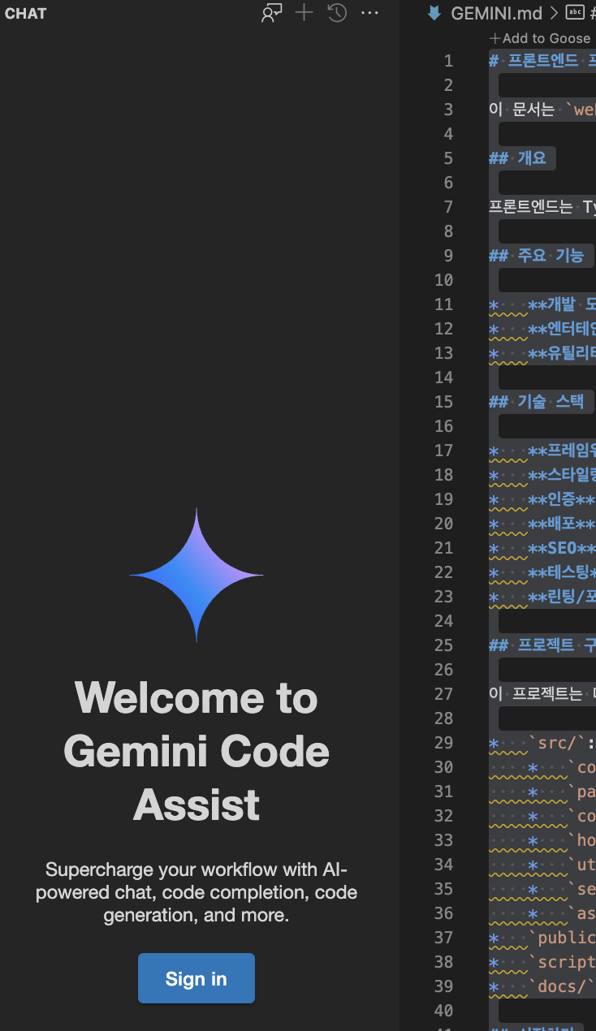Select GEMINI.md breadcrumb item
The height and width of the screenshot is (1031, 596).
496,13
